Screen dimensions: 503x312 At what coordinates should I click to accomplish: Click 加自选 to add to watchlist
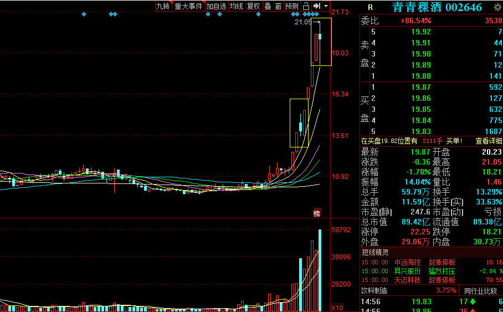click(x=216, y=6)
